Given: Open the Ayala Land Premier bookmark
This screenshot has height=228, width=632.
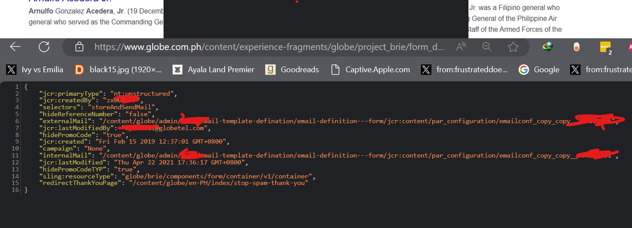Looking at the screenshot, I should (215, 69).
